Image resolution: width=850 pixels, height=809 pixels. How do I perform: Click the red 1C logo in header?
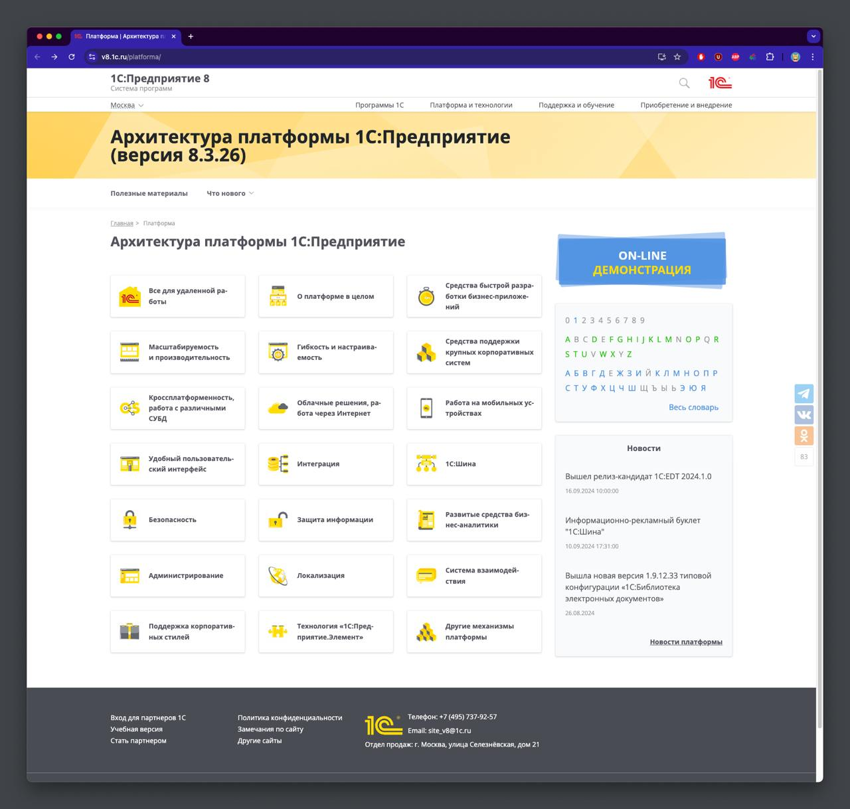click(720, 82)
